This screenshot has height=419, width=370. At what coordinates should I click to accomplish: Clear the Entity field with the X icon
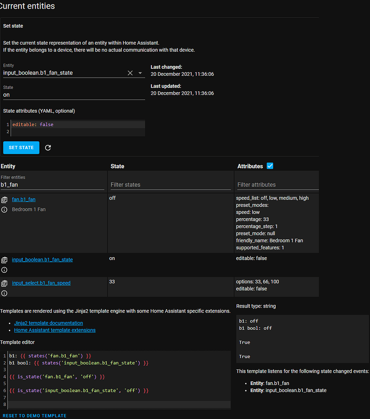click(130, 73)
